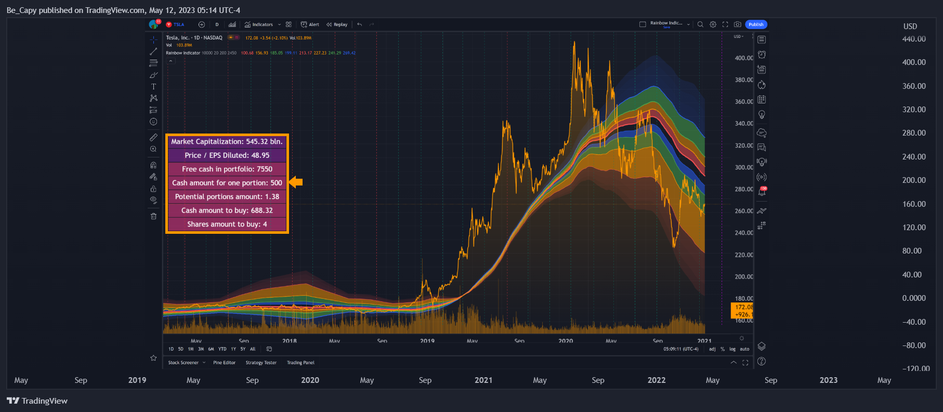Open the watchlist panel
943x412 pixels.
click(x=762, y=39)
